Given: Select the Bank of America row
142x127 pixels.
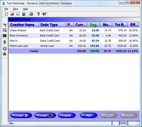Looking at the screenshot, I should coord(74,36).
